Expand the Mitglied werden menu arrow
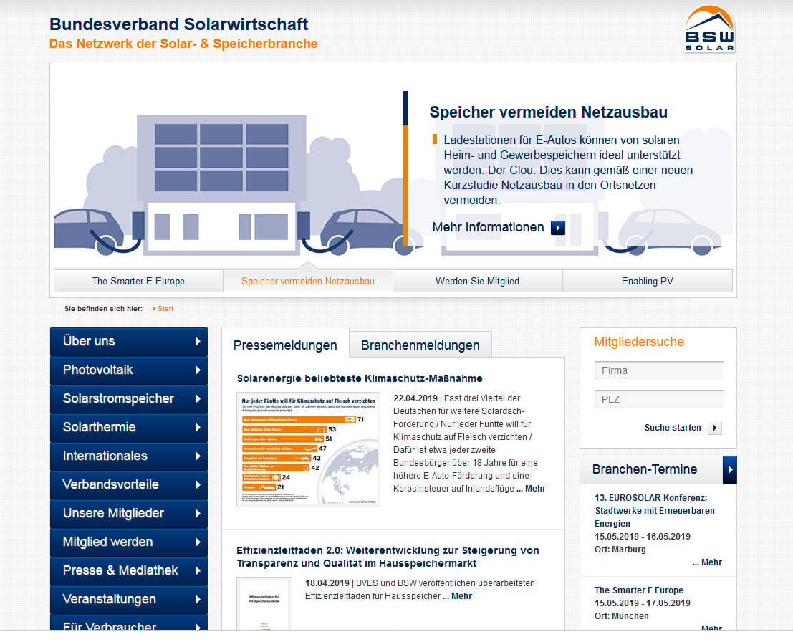 198,542
